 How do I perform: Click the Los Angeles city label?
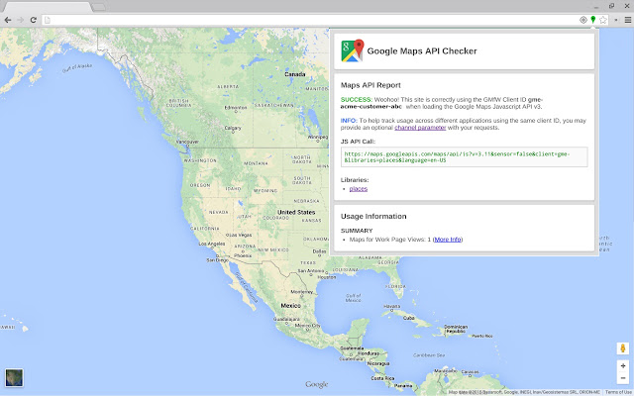[212, 244]
